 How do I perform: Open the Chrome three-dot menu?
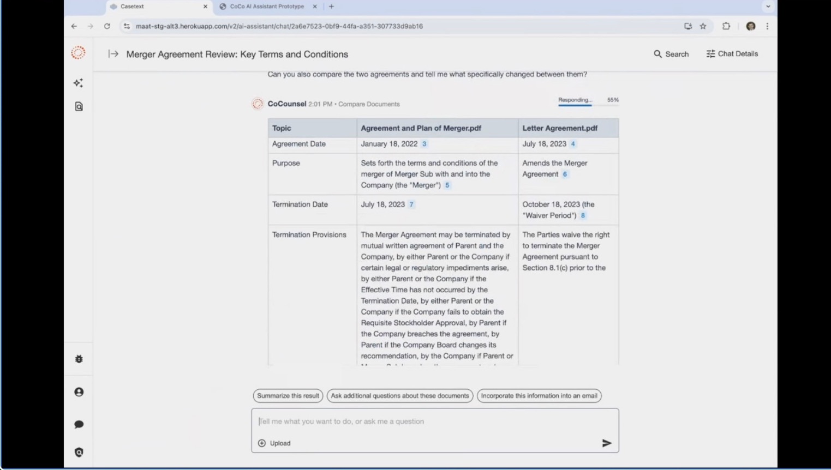click(x=767, y=26)
